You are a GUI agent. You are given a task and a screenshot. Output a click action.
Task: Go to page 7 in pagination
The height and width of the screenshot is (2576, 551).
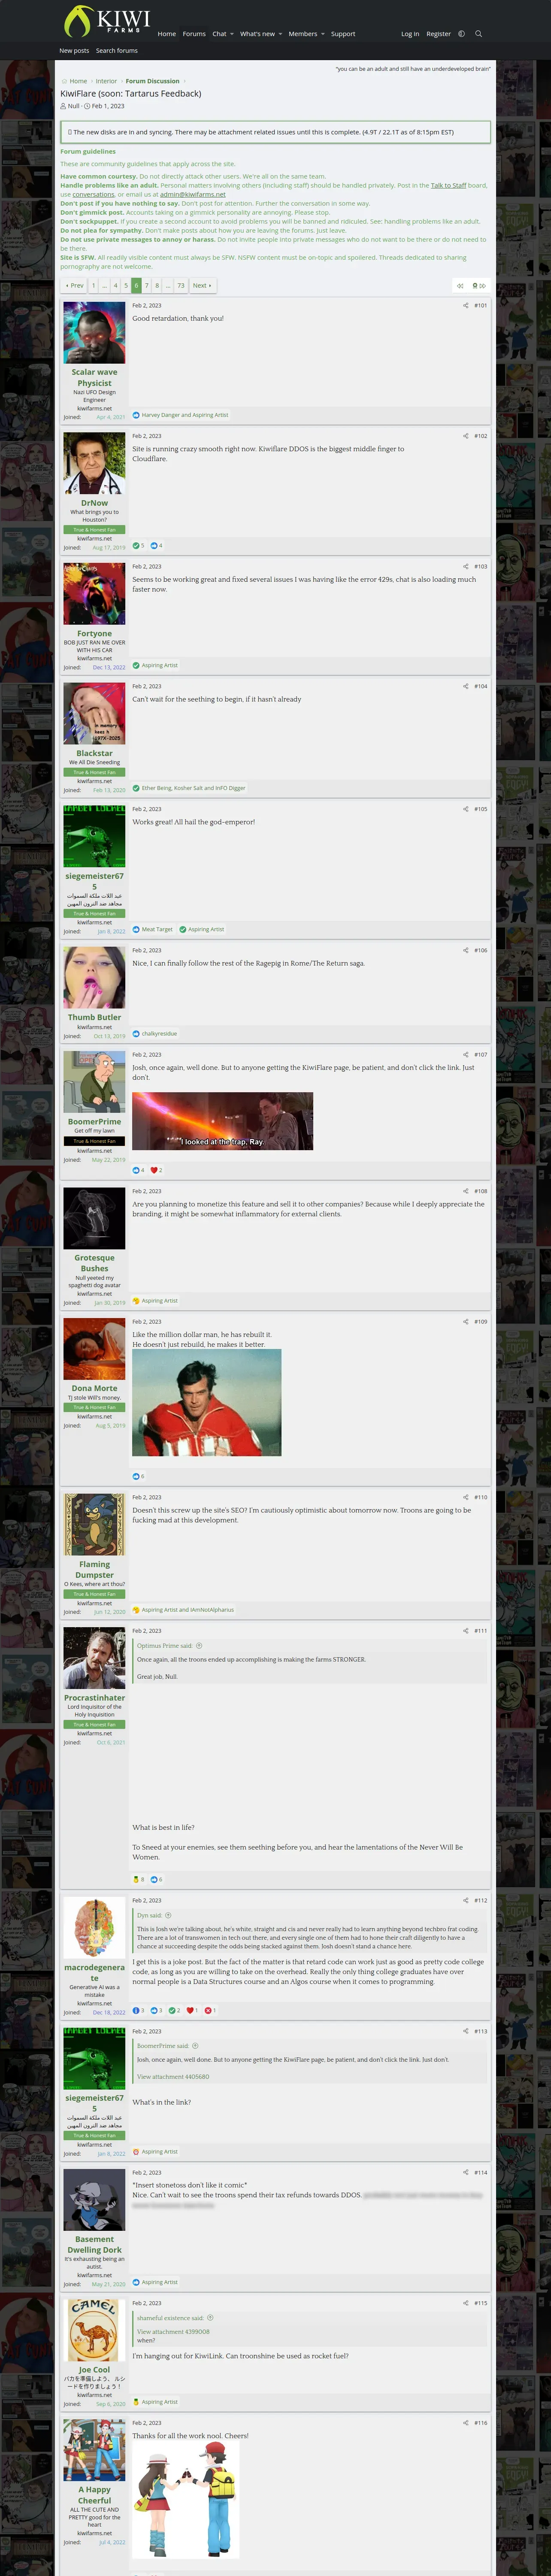(x=147, y=286)
